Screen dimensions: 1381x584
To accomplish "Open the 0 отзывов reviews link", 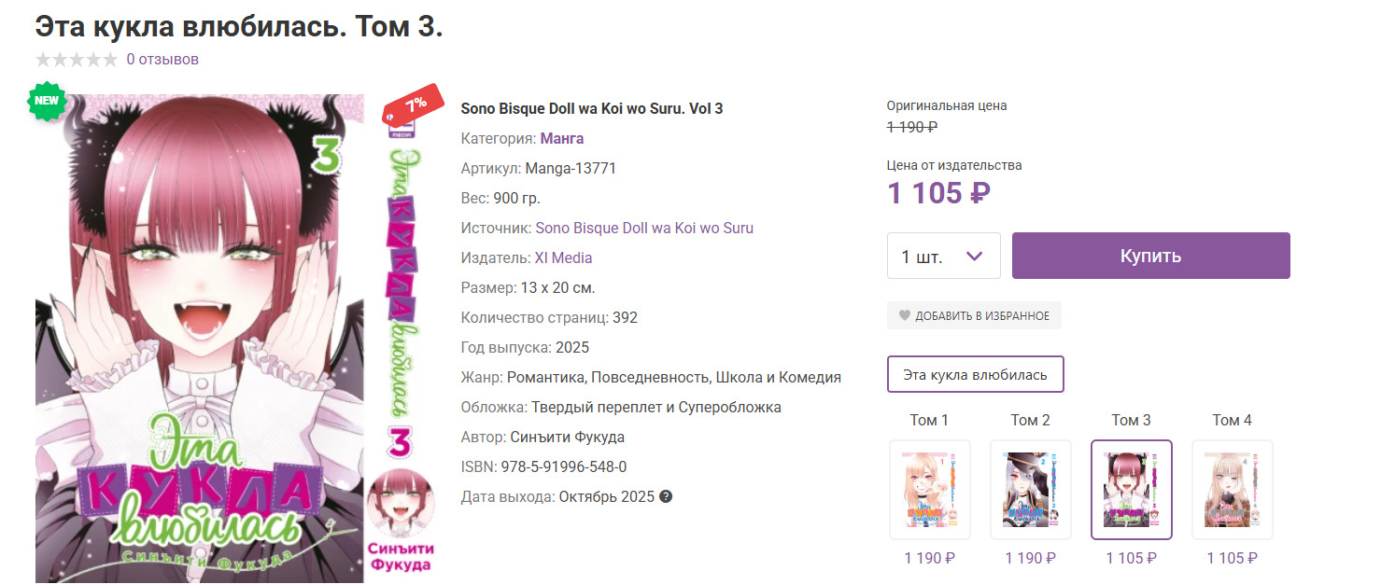I will (162, 60).
